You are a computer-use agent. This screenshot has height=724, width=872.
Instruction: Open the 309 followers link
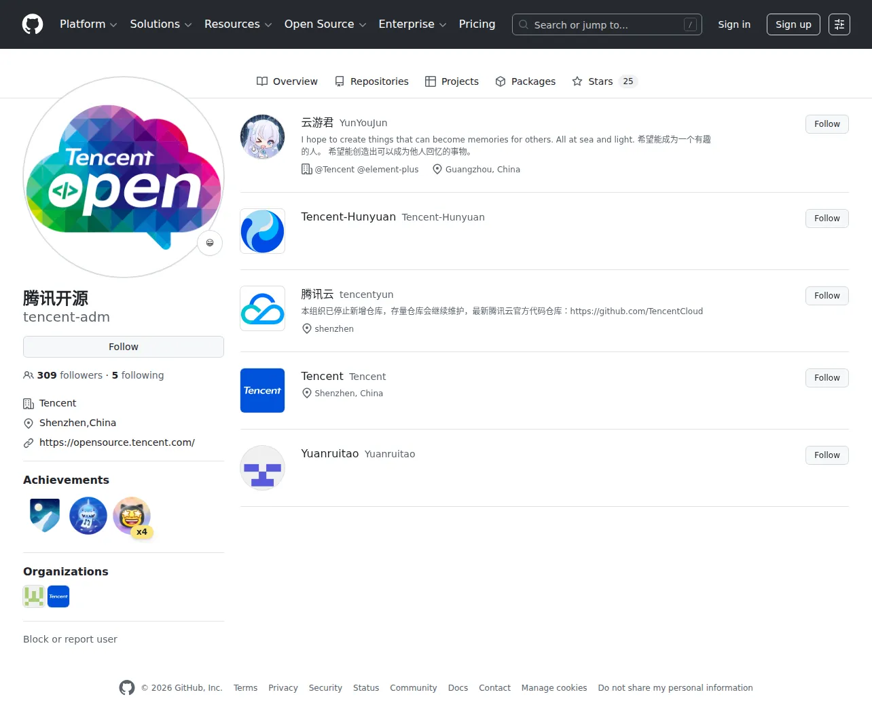coord(63,375)
